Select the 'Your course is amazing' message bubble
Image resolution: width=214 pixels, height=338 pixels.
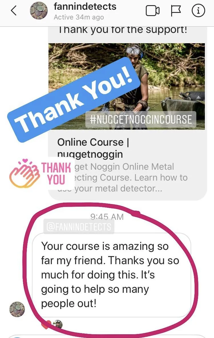pos(112,275)
